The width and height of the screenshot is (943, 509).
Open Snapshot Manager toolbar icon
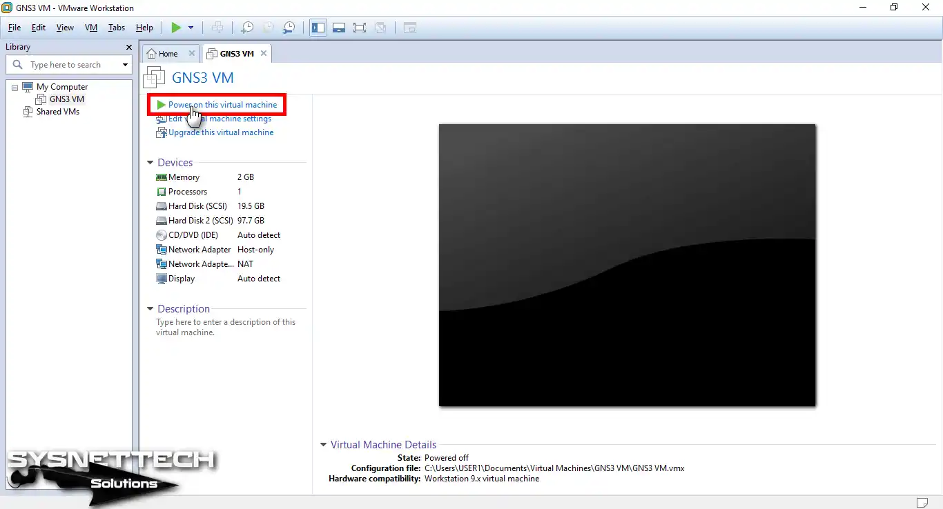click(x=289, y=28)
